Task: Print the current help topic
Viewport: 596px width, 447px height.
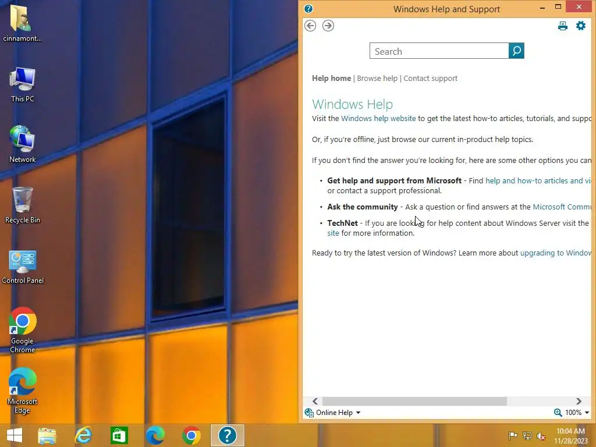Action: pyautogui.click(x=563, y=26)
